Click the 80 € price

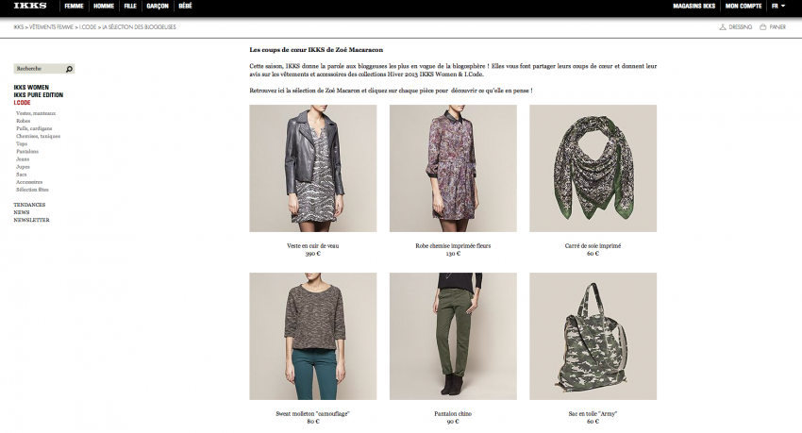click(313, 422)
